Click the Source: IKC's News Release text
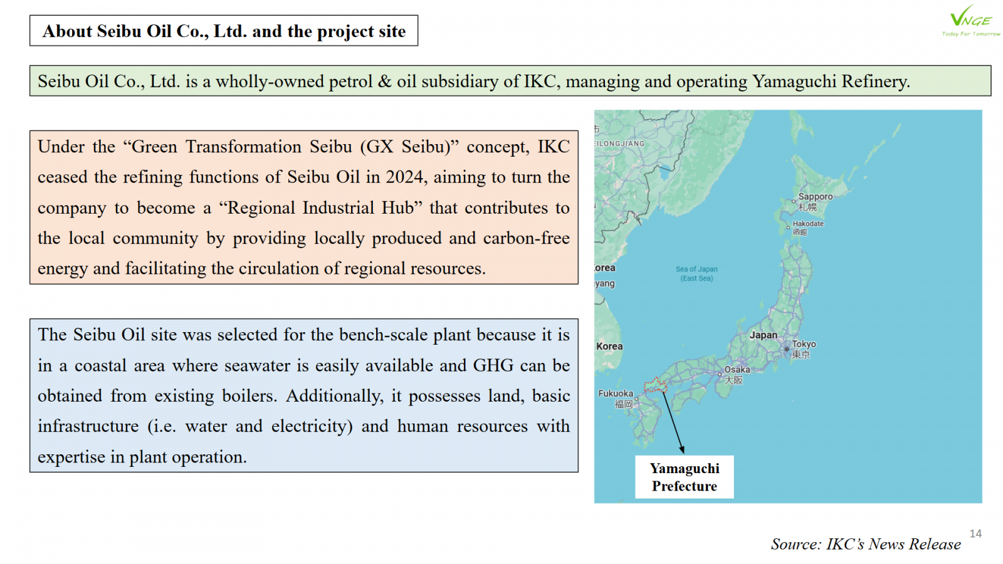 (x=865, y=544)
